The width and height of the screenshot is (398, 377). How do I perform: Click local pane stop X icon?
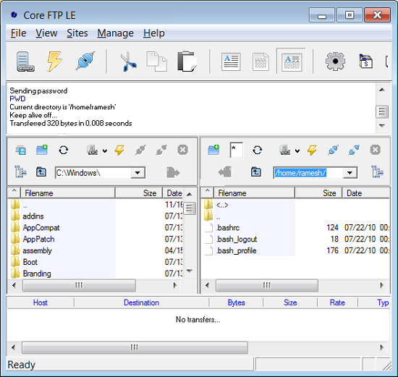183,150
